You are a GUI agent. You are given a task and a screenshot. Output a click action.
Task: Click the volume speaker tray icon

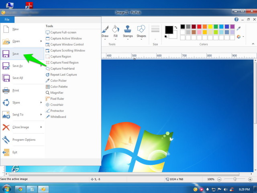(225, 189)
